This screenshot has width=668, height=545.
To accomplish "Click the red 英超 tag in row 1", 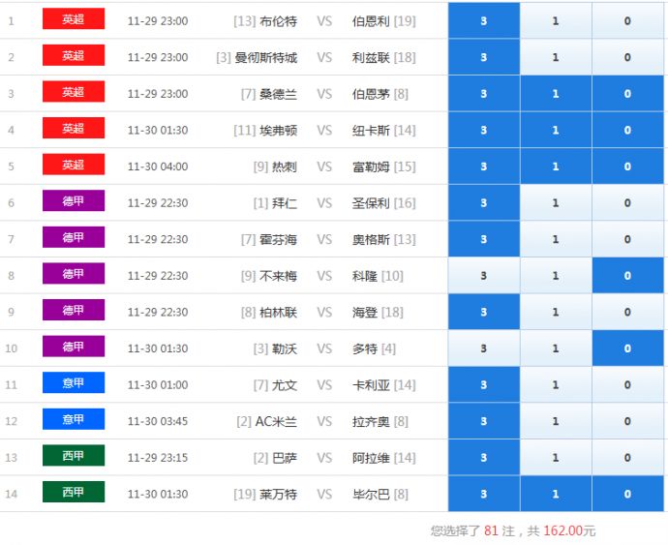I will pos(74,19).
